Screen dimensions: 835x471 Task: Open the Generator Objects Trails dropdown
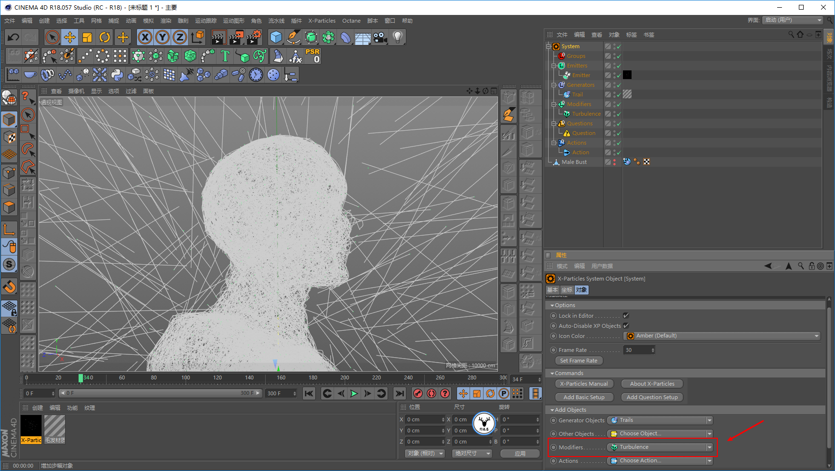point(660,420)
